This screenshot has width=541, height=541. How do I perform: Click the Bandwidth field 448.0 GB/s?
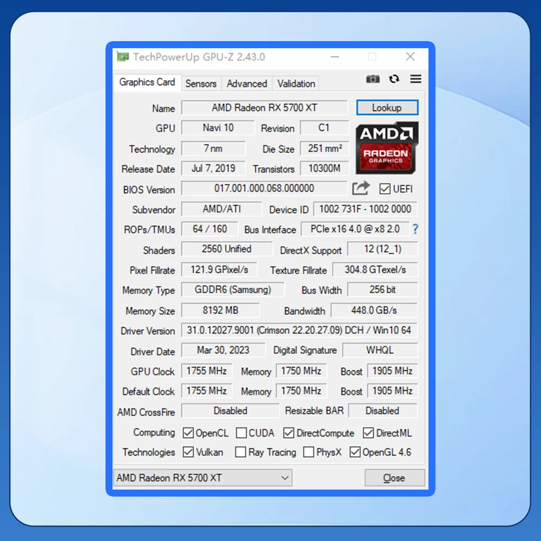point(374,310)
